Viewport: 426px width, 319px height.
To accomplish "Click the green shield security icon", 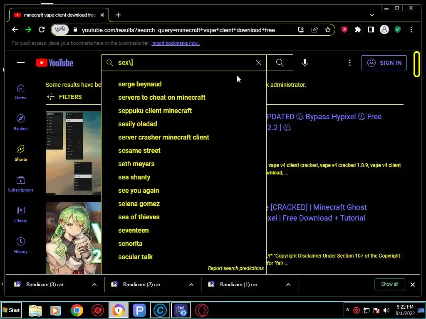I will (398, 29).
